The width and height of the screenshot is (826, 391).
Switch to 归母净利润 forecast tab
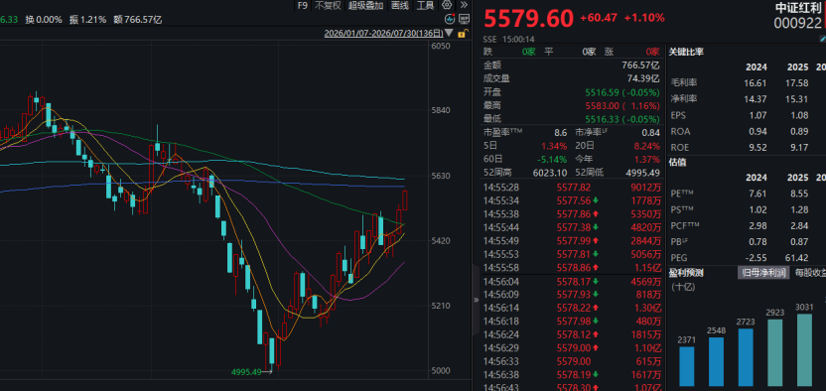click(763, 273)
